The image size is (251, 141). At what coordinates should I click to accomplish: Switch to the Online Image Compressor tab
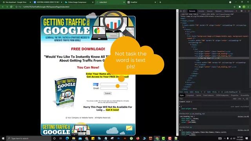(79, 2)
